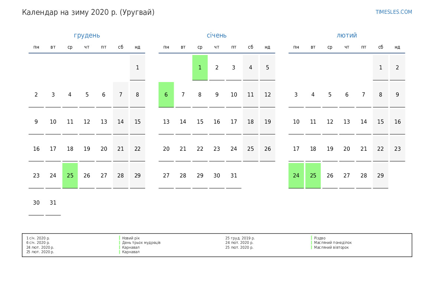Viewport: 434px width, 307px height.
Task: Select January 10 in січень
Action: 234,95
